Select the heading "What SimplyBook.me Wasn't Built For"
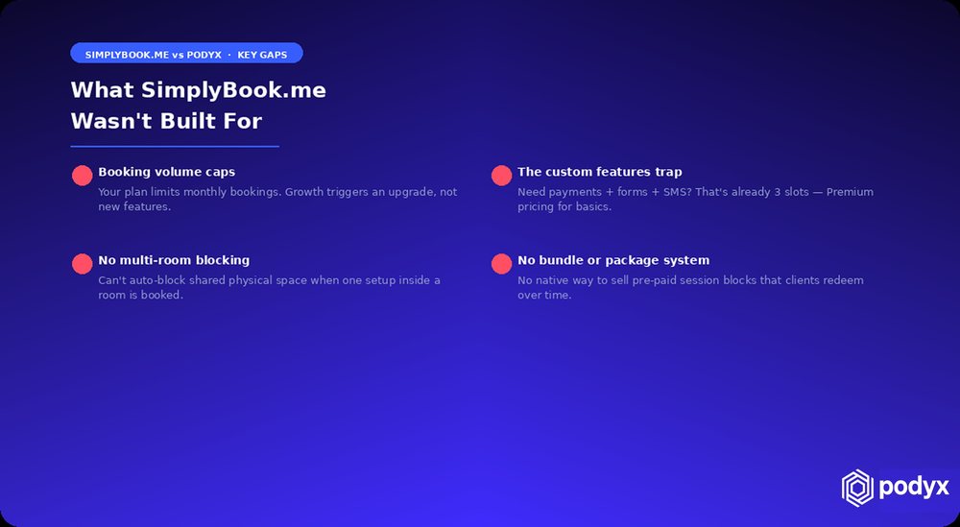Image resolution: width=960 pixels, height=527 pixels. point(199,106)
